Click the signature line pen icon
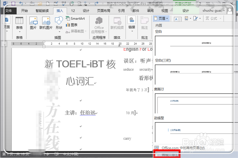 click(x=195, y=19)
